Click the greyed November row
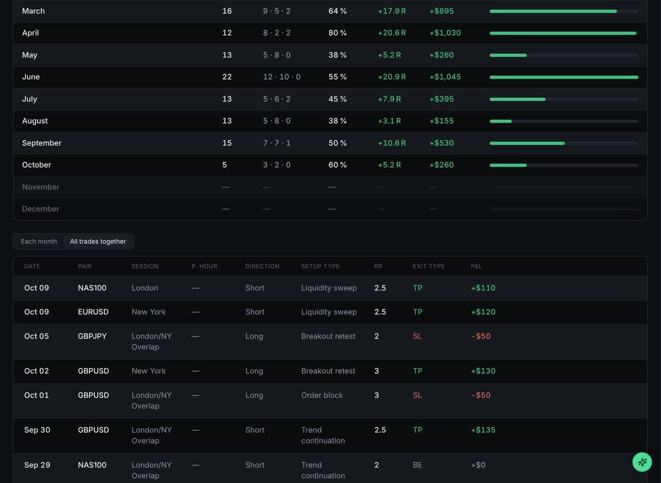The width and height of the screenshot is (661, 483). point(330,187)
